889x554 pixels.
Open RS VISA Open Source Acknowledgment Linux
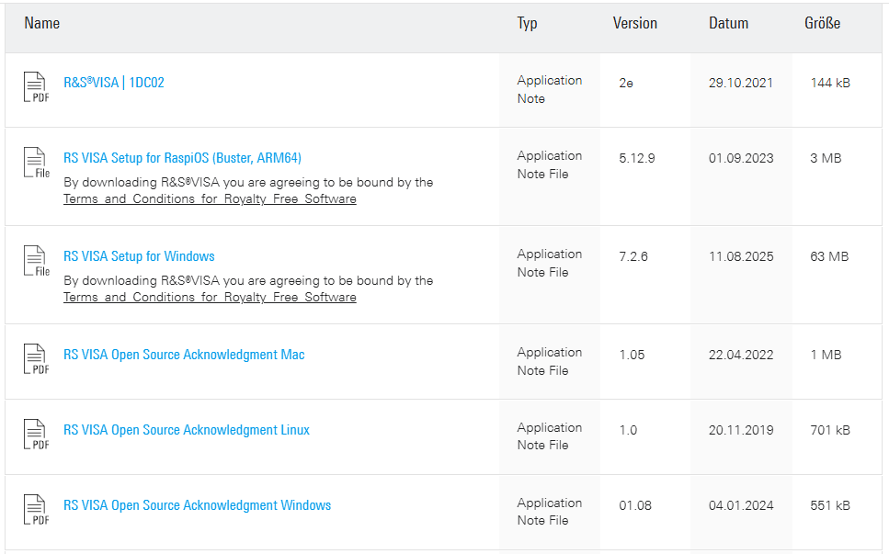pos(187,430)
